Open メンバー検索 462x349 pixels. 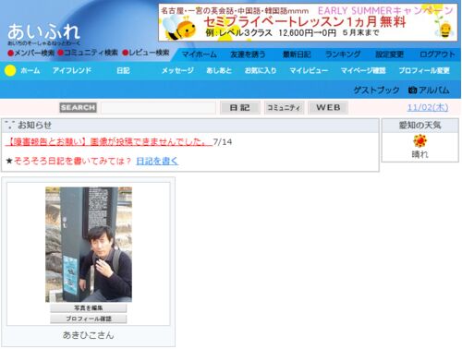click(31, 53)
